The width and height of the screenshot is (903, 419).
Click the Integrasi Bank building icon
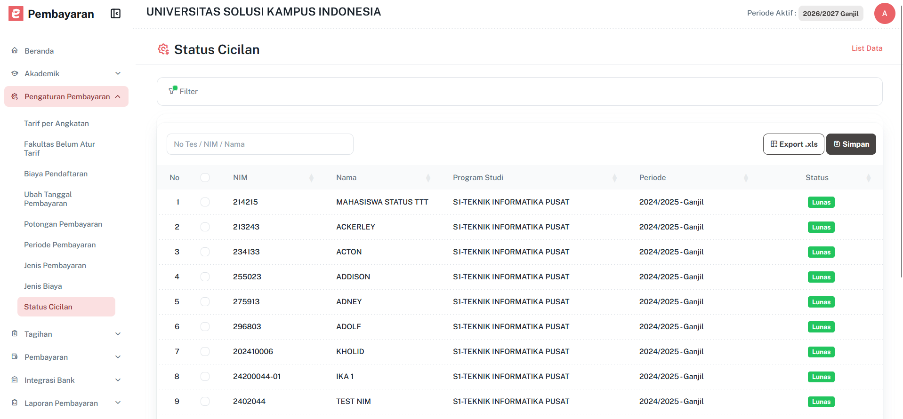(x=15, y=380)
